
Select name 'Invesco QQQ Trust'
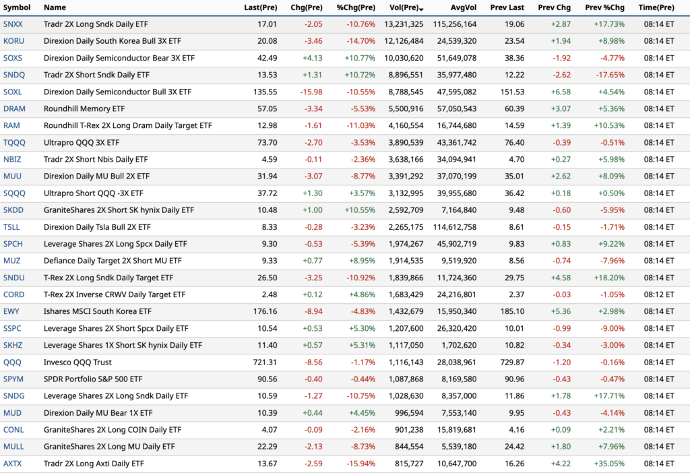pyautogui.click(x=77, y=362)
